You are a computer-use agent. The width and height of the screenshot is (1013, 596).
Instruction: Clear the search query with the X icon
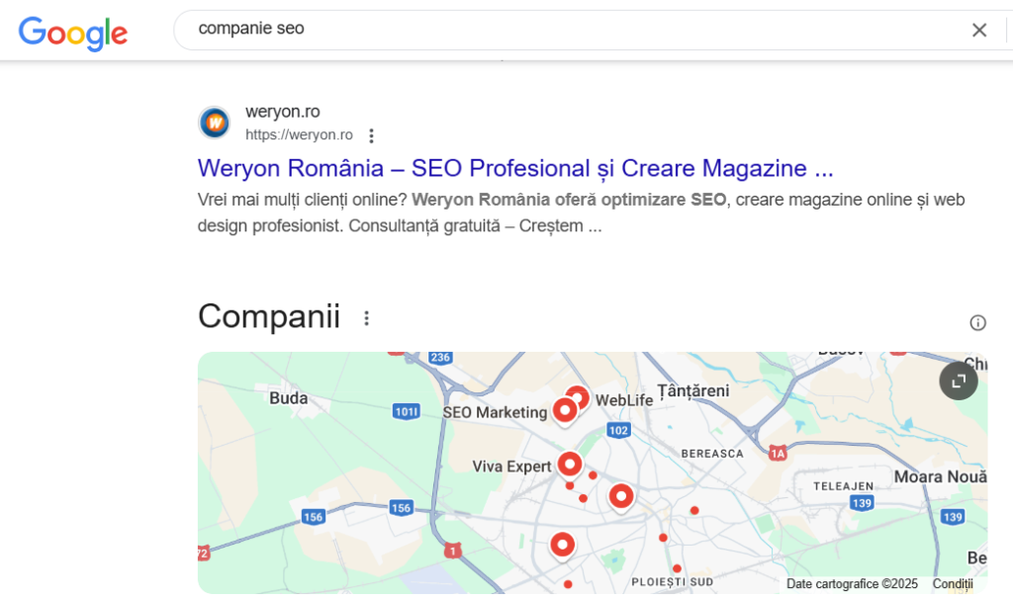[x=978, y=30]
